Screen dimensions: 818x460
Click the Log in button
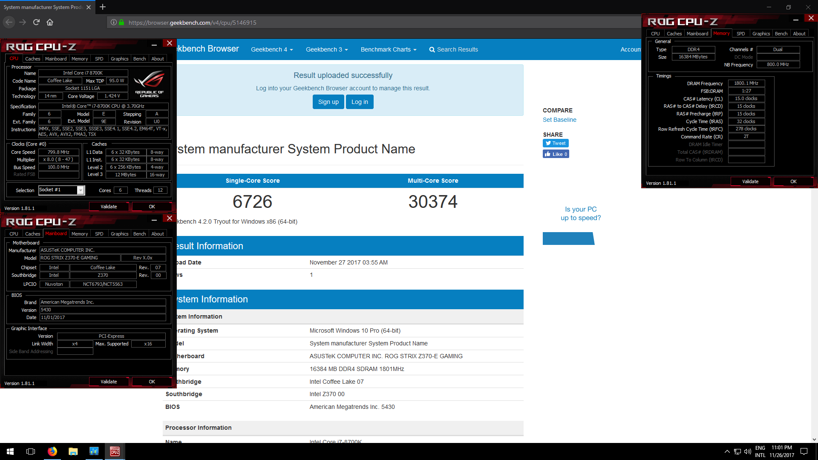[360, 102]
